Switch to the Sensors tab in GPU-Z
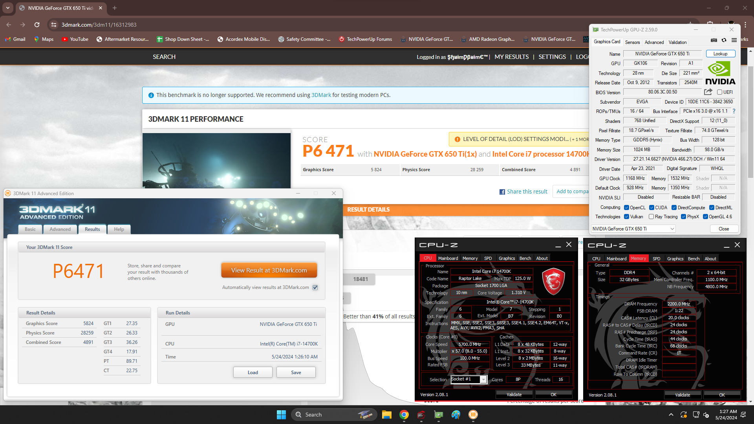This screenshot has width=754, height=424. coord(632,42)
